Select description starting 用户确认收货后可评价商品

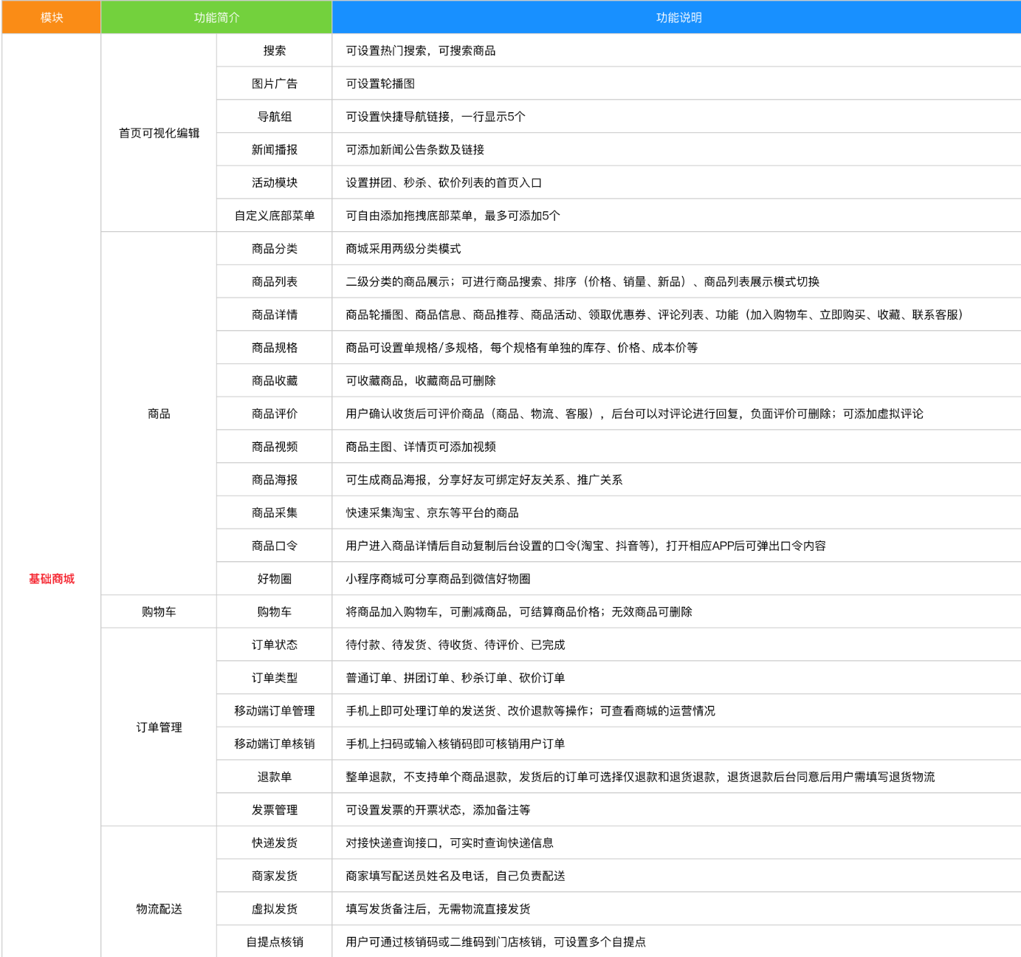pyautogui.click(x=634, y=414)
